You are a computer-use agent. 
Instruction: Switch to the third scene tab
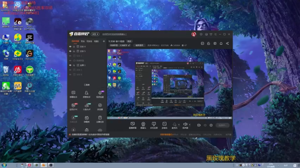tap(89, 41)
